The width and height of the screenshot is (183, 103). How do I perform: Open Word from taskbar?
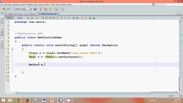[x=44, y=100]
